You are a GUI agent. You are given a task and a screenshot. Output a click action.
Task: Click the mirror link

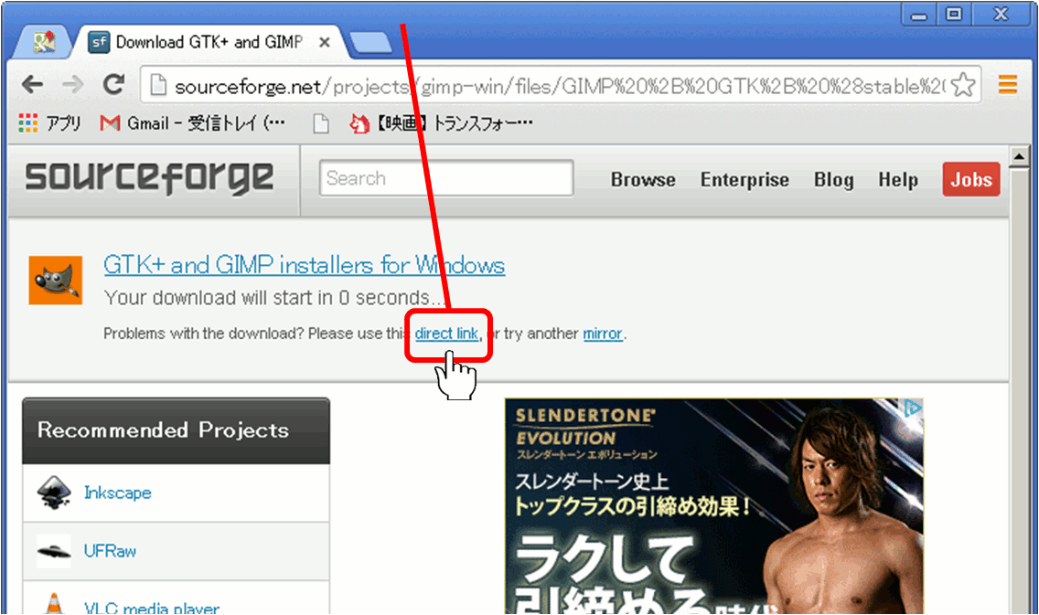[603, 334]
